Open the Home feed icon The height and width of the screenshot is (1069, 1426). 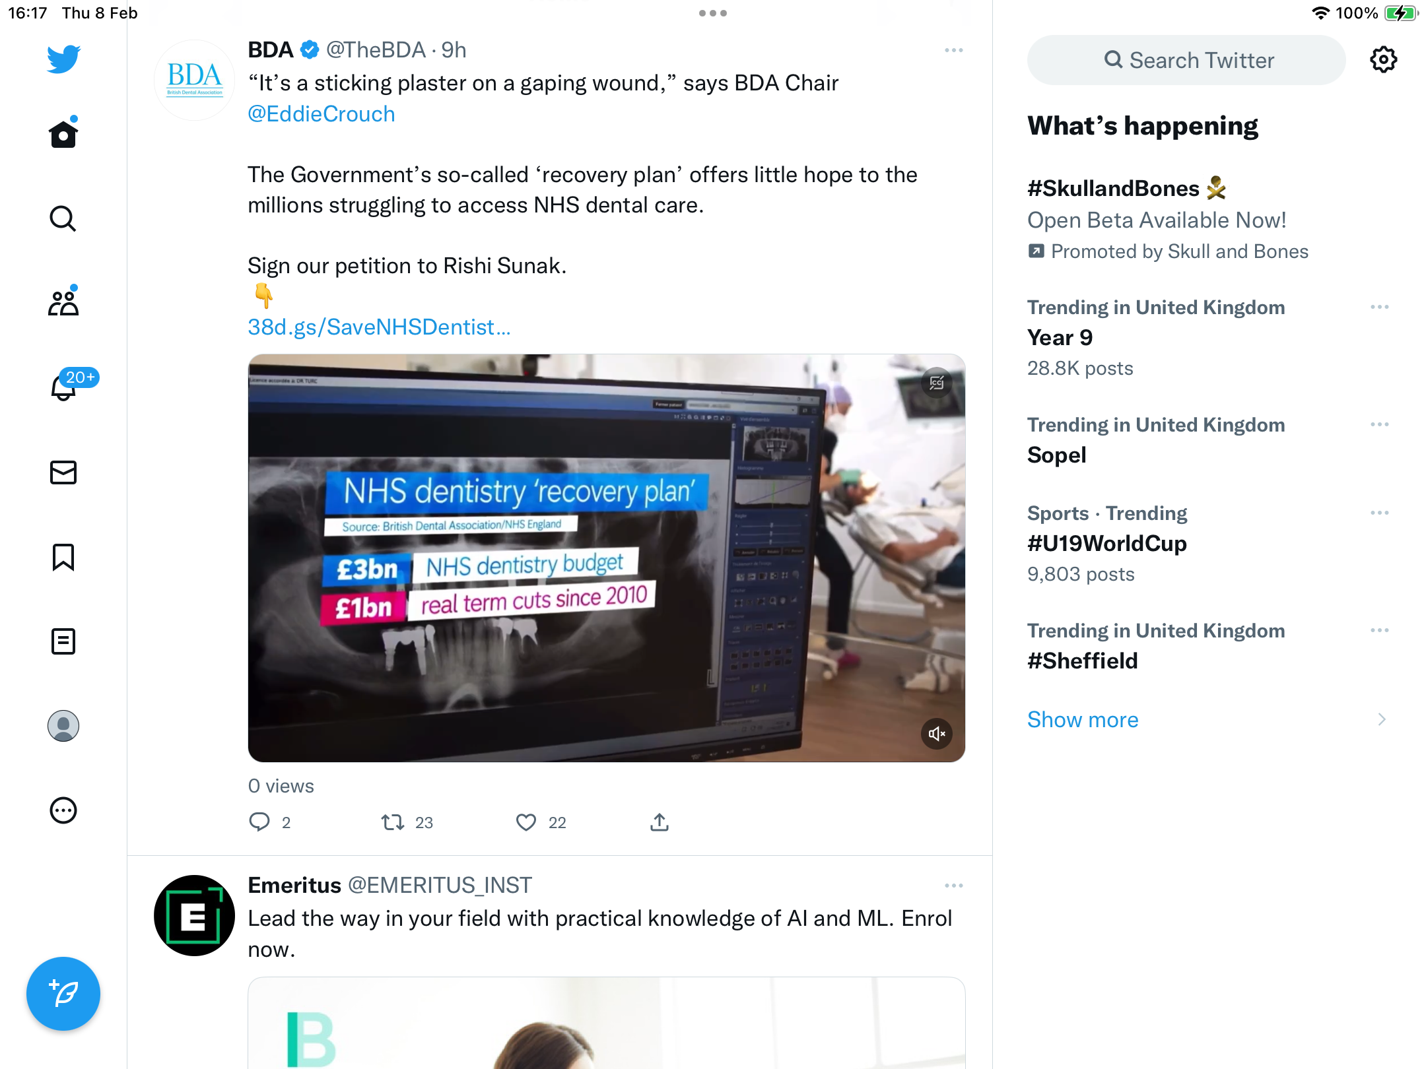[x=63, y=133]
